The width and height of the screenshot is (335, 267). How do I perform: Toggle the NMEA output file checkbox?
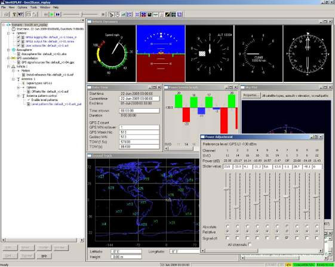19,41
